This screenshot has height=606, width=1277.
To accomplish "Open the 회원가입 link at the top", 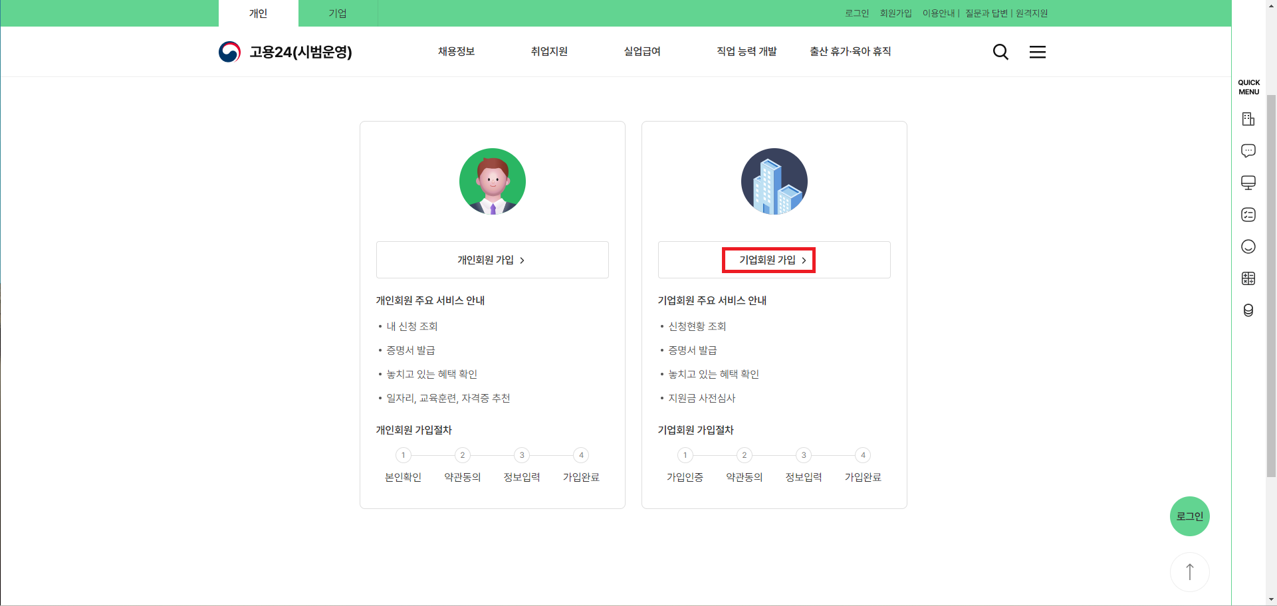I will pyautogui.click(x=895, y=13).
